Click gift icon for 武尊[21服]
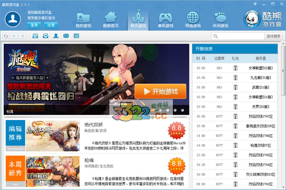286x190 pixels. (236, 87)
